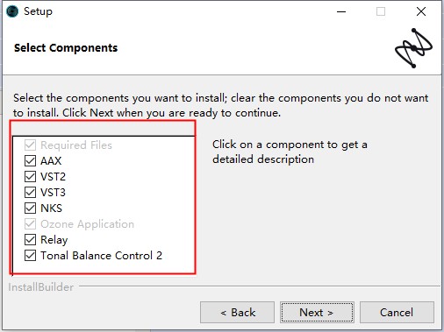
Task: Click the Setup app icon in title bar
Action: pyautogui.click(x=12, y=11)
